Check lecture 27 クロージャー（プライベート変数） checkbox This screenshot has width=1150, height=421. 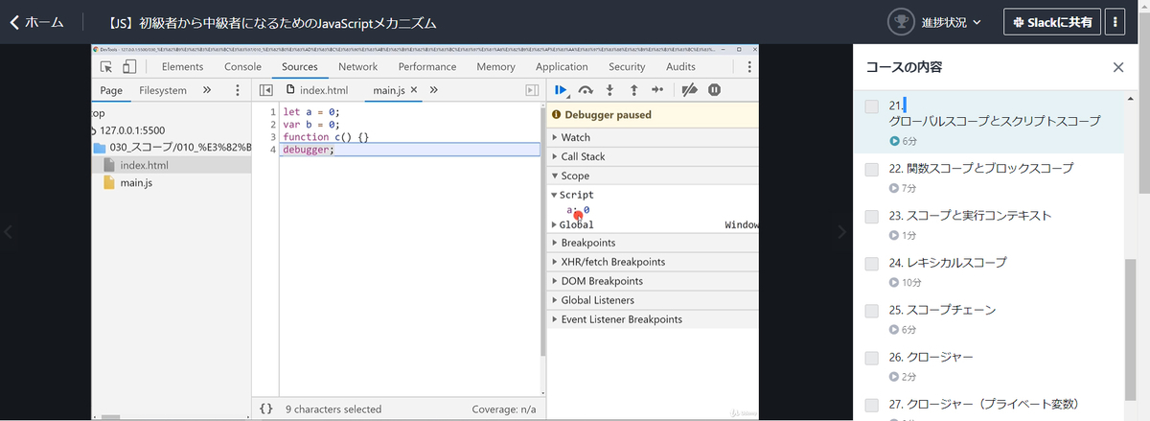(x=871, y=405)
